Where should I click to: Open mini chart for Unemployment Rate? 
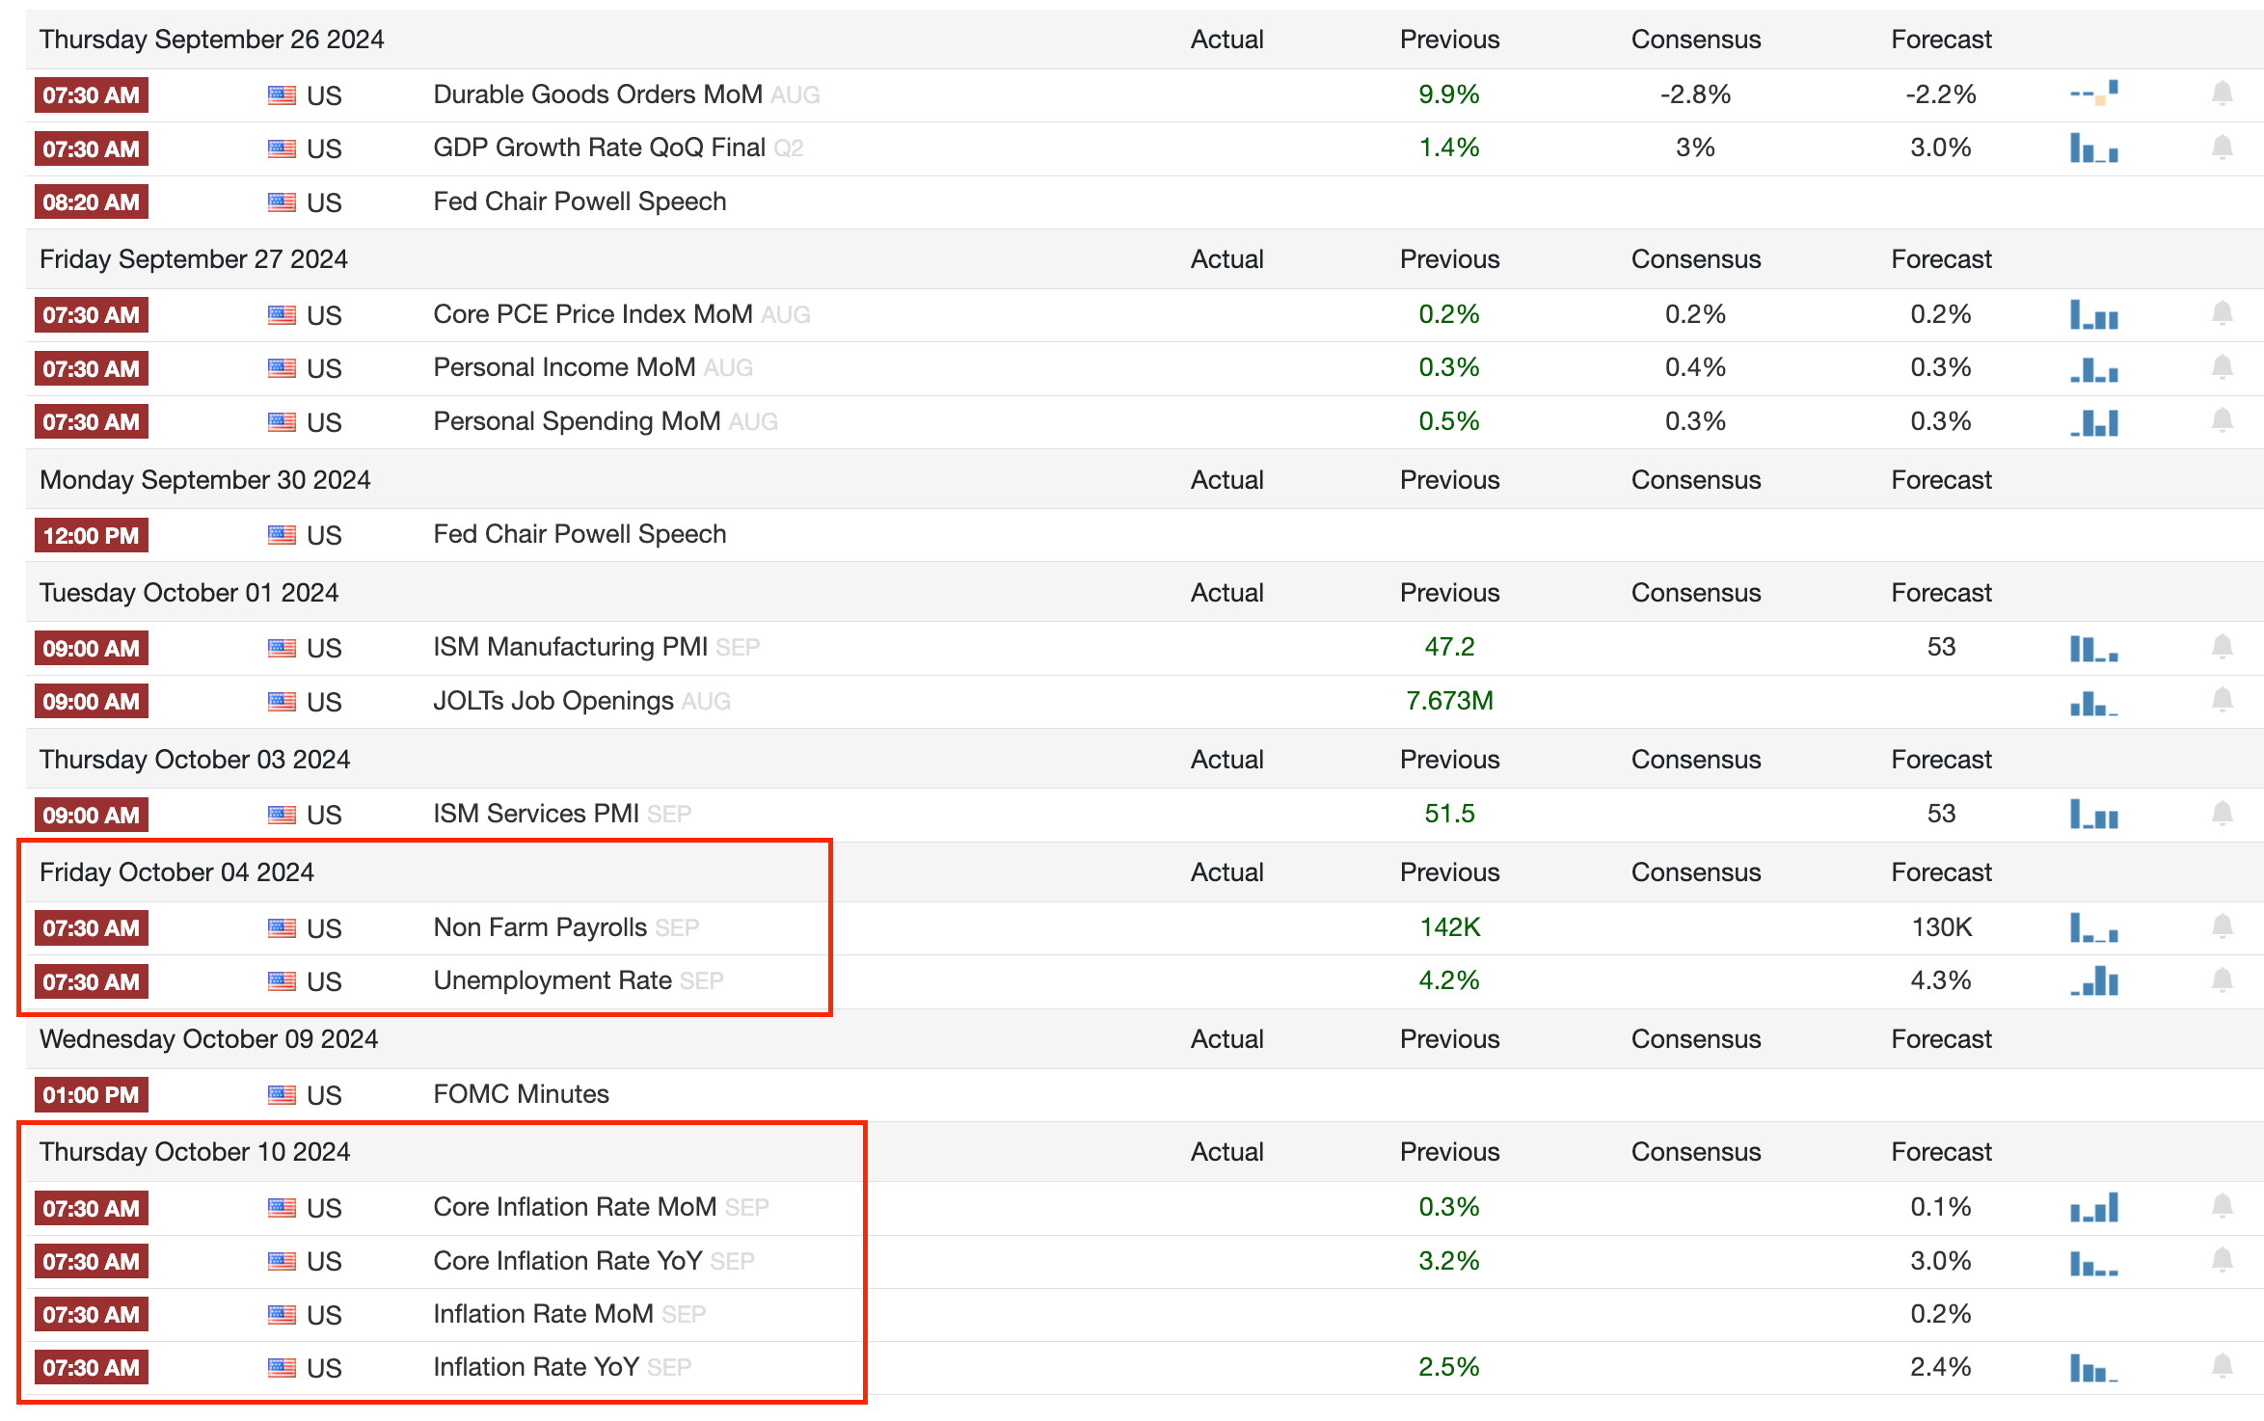2093,981
